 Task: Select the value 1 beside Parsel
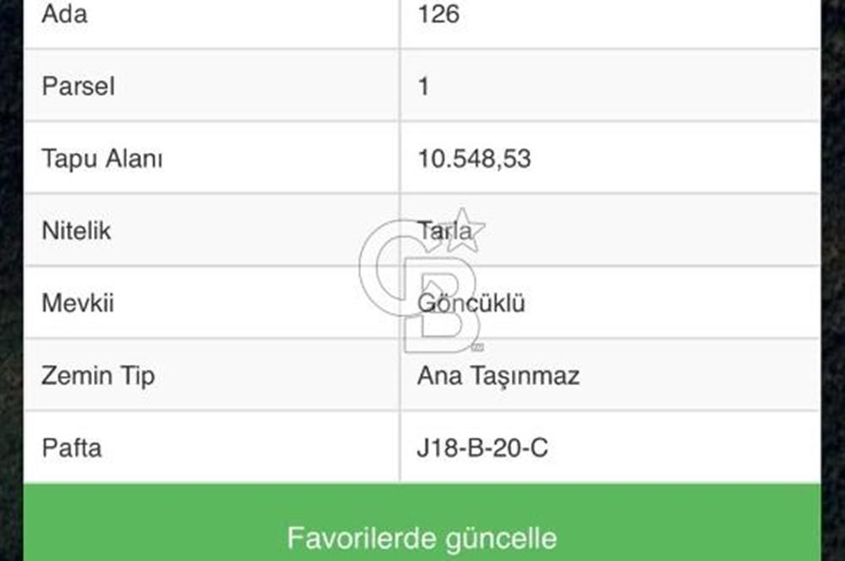tap(423, 85)
